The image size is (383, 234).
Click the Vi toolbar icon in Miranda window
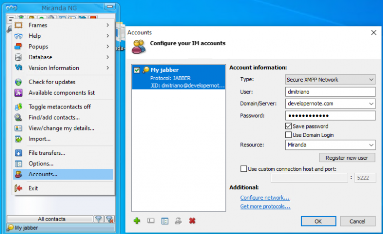click(83, 17)
